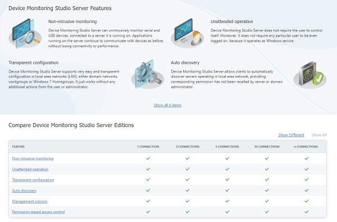Screen dimensions: 337x222
Task: Click the 2 CONNECTIONS column header
Action: point(188,147)
